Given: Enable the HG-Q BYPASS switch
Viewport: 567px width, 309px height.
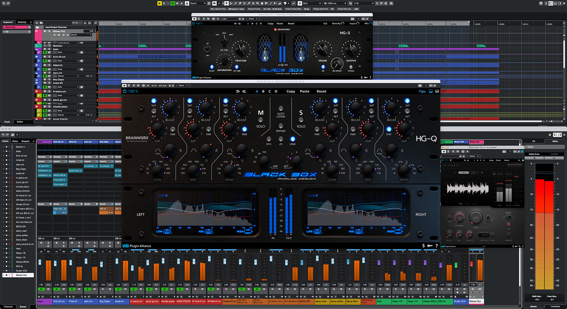Looking at the screenshot, I should click(281, 126).
